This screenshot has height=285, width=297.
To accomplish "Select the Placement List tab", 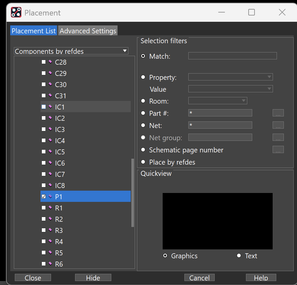I will (34, 31).
